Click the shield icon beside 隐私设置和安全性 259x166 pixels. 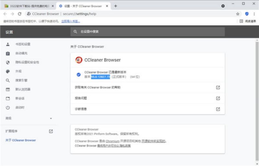click(8, 62)
